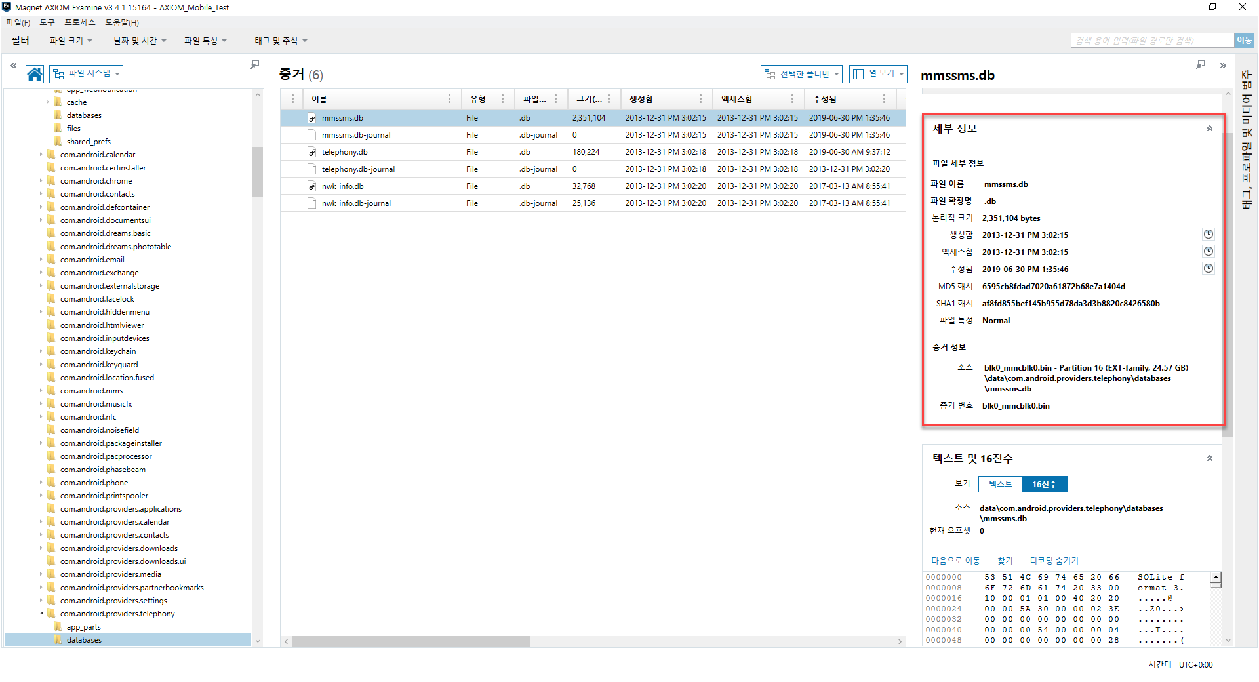
Task: Open the table row selector options dots
Action: pyautogui.click(x=292, y=99)
